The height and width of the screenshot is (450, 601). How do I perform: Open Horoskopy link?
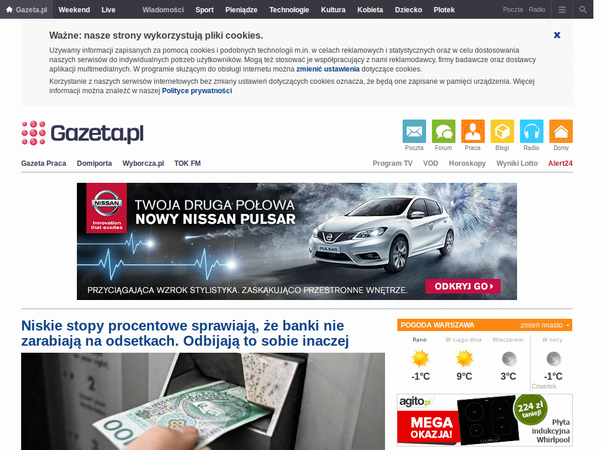467,163
